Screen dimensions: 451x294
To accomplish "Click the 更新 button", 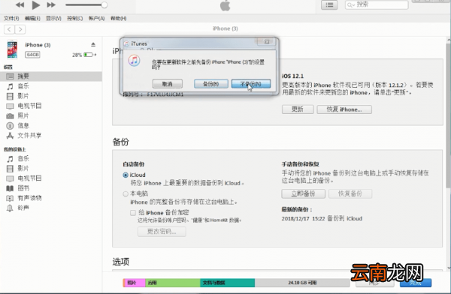I will 298,109.
